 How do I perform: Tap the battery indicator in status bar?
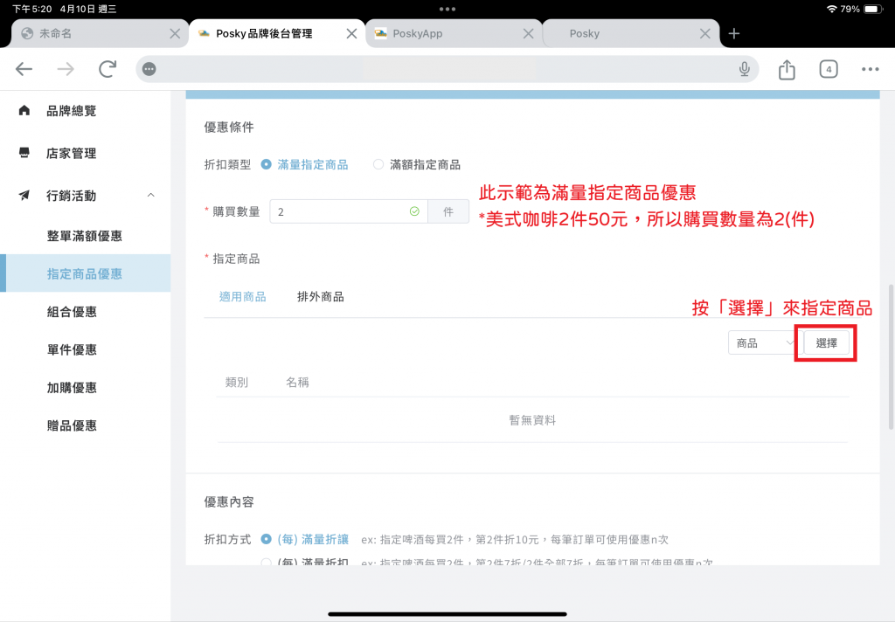click(x=873, y=9)
